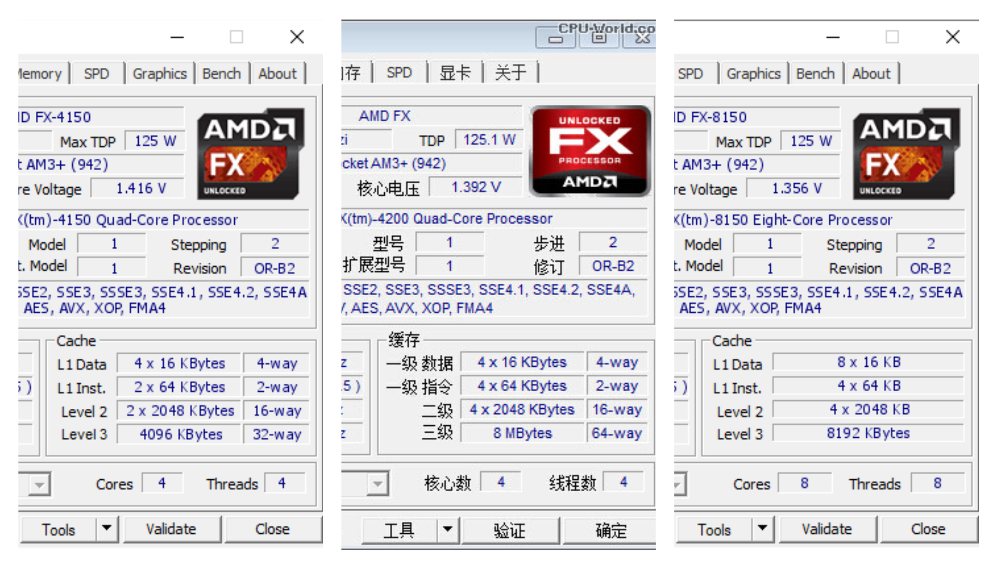
Task: Open the 工具 dropdown arrow in Chinese window
Action: [448, 530]
